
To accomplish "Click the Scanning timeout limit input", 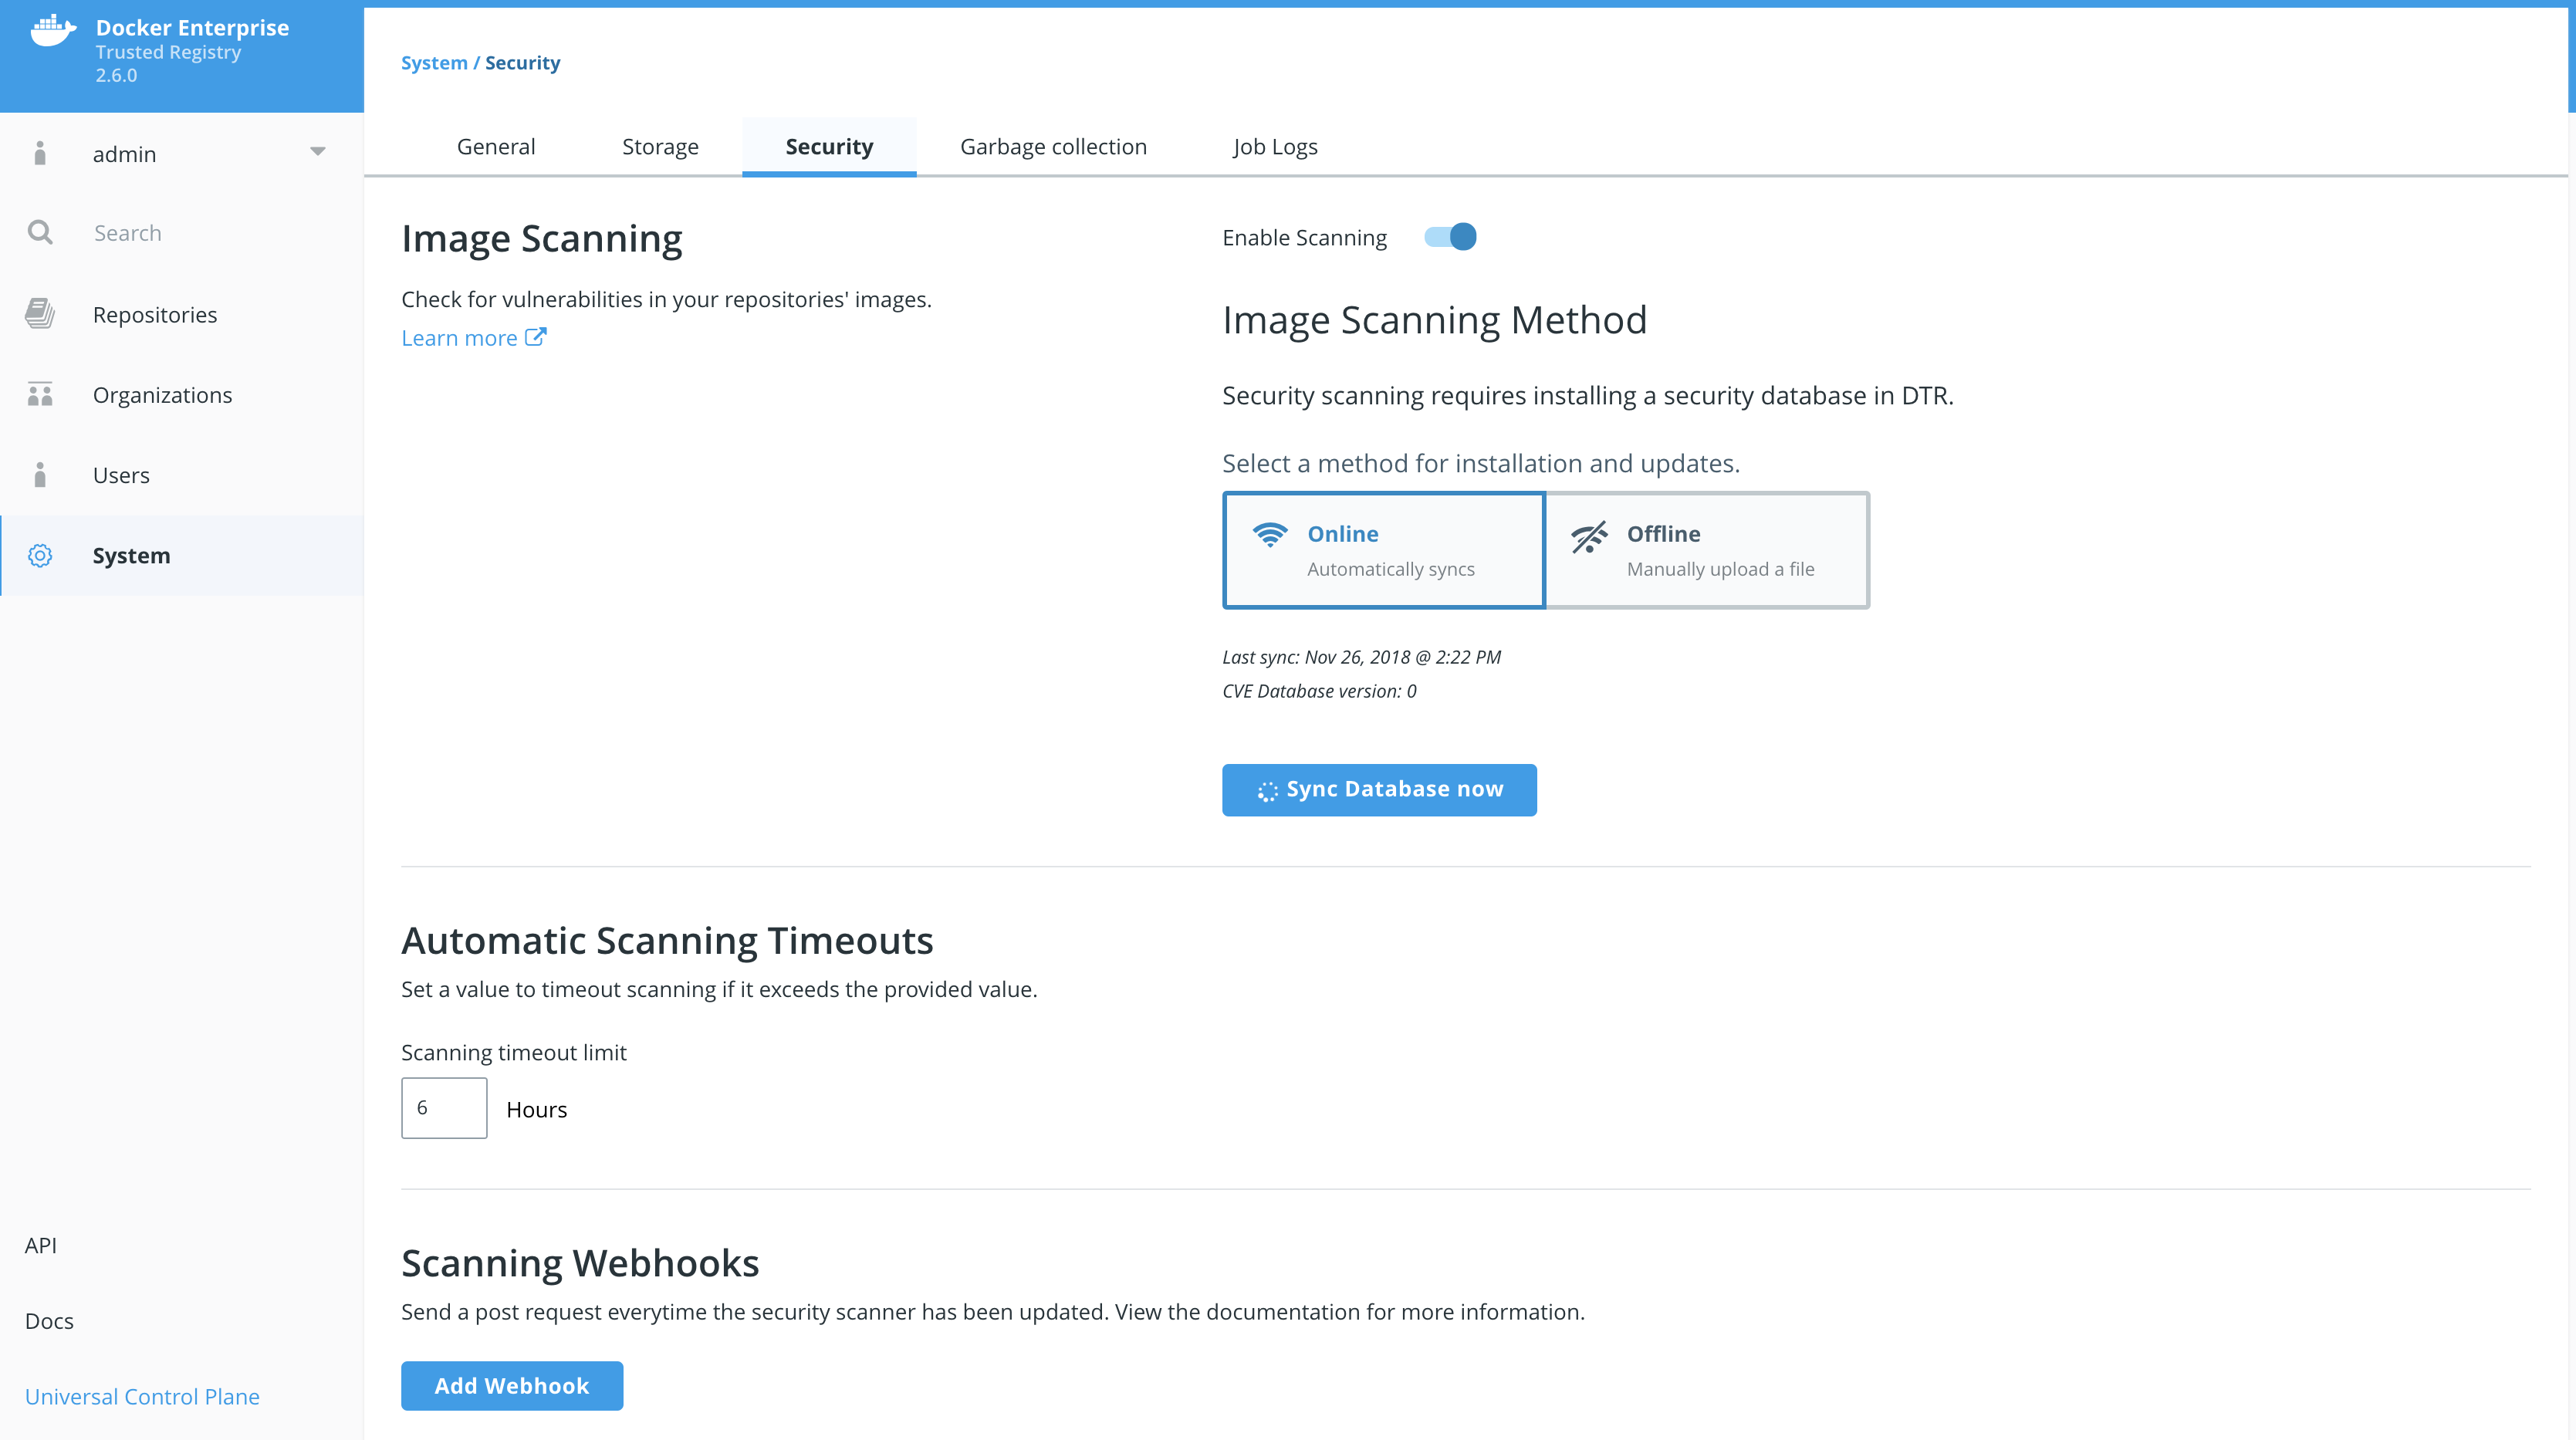I will [444, 1108].
